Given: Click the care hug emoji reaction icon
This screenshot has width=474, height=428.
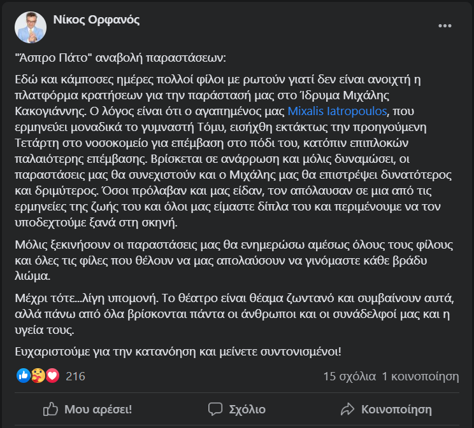Looking at the screenshot, I should coord(38,376).
